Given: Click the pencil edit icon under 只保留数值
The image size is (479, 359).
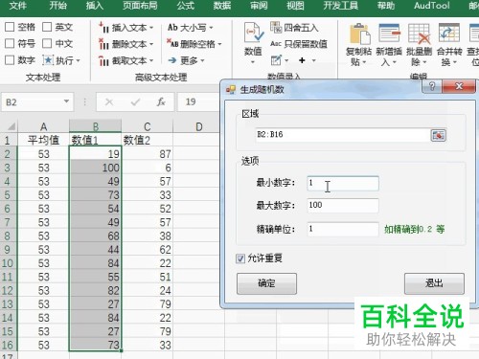Looking at the screenshot, I should point(276,60).
